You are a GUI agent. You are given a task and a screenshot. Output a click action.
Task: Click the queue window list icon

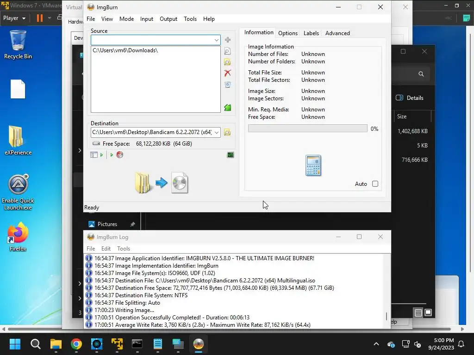(x=94, y=155)
